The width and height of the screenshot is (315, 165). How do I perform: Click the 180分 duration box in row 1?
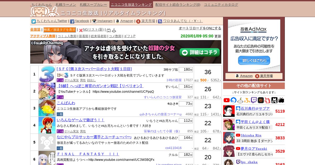(186, 69)
